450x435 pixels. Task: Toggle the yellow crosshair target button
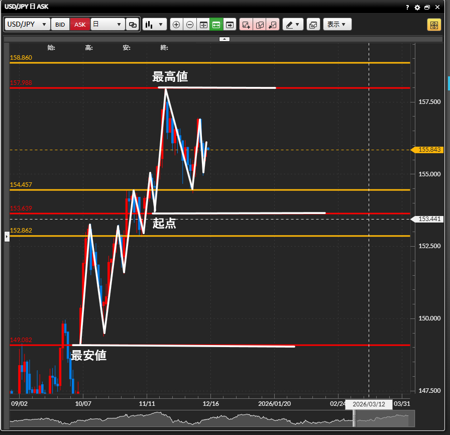point(434,25)
